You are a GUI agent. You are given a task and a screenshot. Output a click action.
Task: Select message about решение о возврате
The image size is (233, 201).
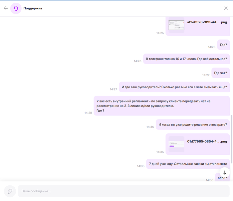tap(192, 125)
